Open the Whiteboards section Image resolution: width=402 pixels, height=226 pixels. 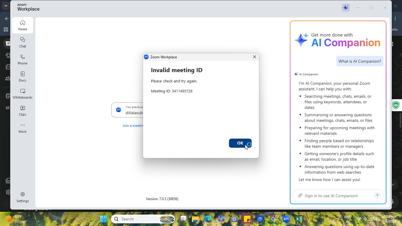[23, 94]
